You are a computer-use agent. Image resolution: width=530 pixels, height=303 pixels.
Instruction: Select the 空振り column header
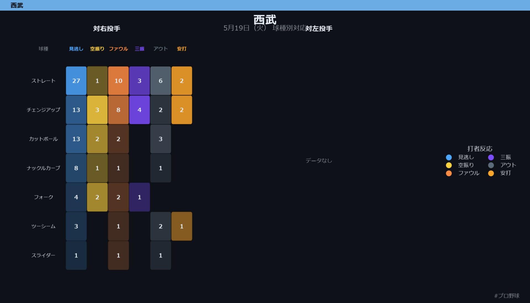pos(97,49)
